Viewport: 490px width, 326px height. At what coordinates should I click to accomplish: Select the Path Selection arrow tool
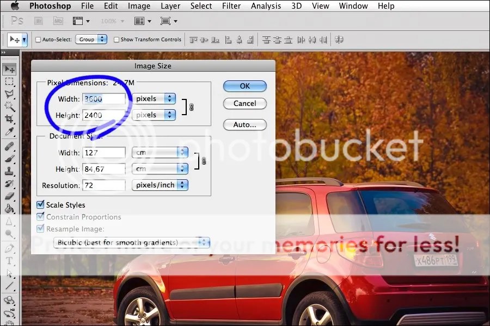click(x=9, y=274)
